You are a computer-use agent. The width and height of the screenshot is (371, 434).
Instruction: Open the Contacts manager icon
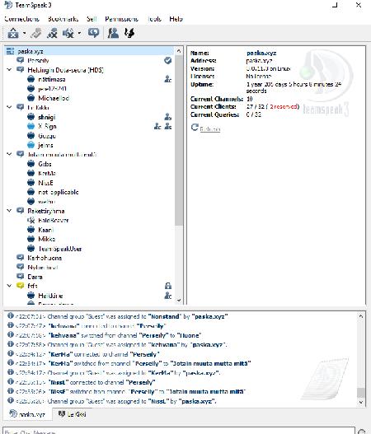(113, 33)
